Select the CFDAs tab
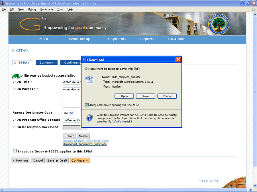 (22, 62)
